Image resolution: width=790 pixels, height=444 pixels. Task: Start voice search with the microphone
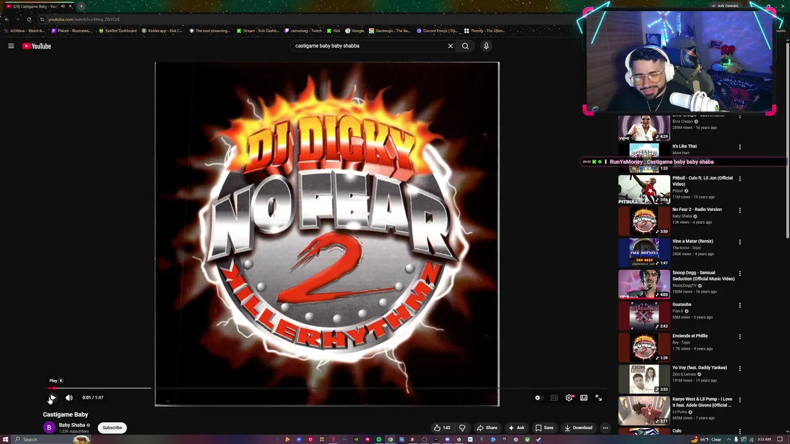tap(486, 46)
